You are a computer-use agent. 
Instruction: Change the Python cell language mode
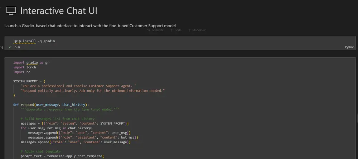point(349,47)
